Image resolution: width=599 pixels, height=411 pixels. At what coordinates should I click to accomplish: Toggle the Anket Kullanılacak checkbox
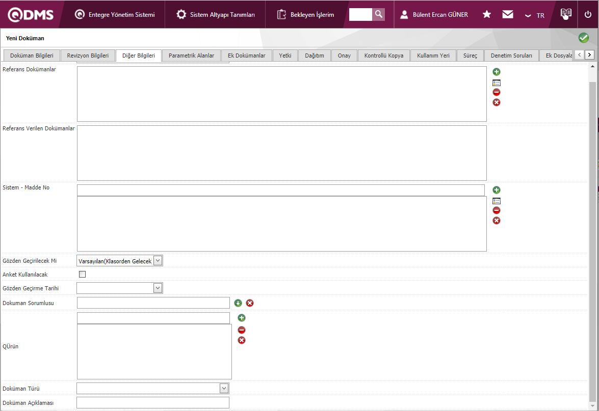83,275
